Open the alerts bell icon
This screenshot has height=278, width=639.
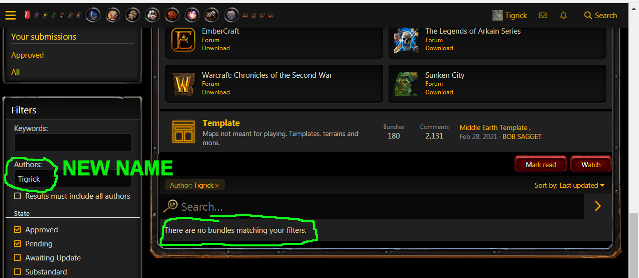coord(564,16)
